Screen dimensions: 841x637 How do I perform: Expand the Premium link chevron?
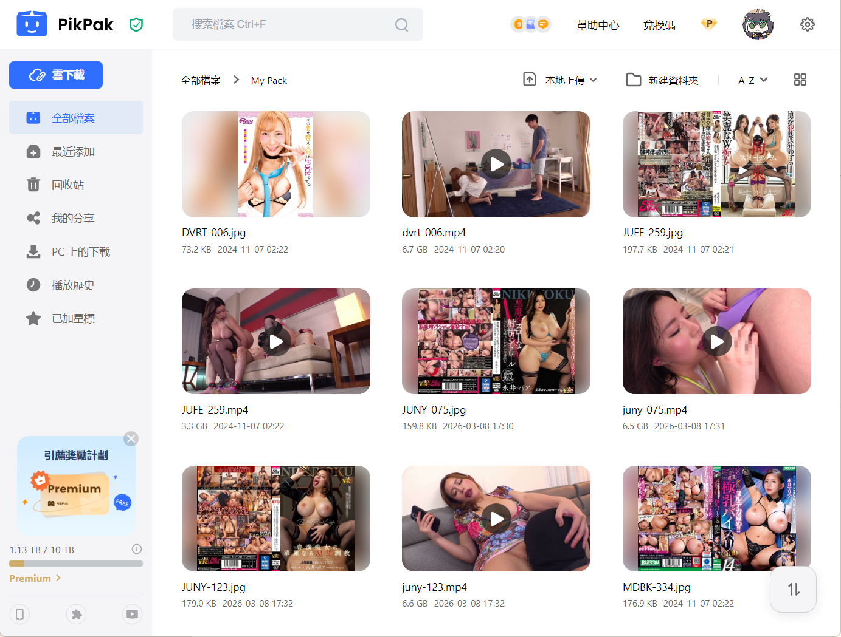tap(58, 578)
